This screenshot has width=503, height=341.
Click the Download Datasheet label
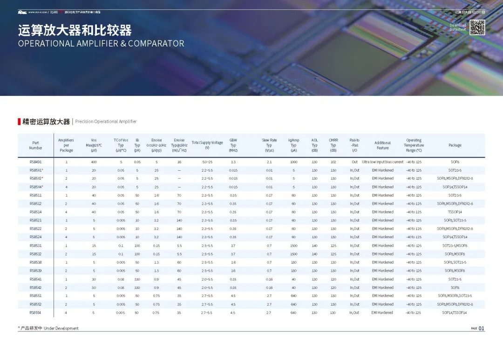point(458,27)
